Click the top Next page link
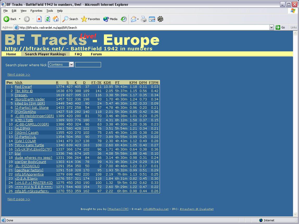The height and width of the screenshot is (224, 299). pos(19,75)
